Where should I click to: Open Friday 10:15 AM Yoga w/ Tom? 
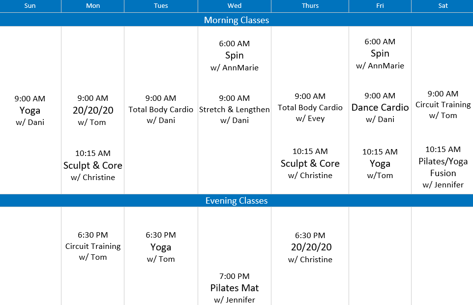click(x=380, y=163)
